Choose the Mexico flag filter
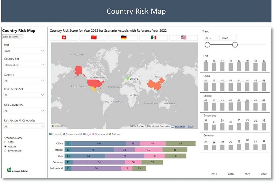 pos(153,38)
